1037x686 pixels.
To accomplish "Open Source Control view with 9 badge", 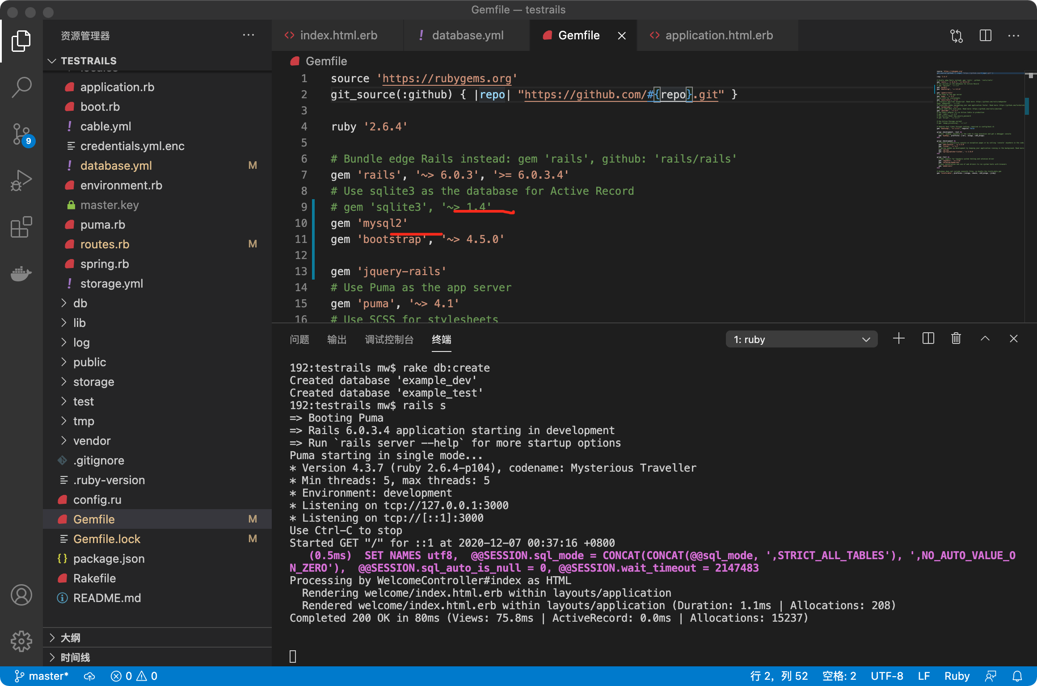I will click(21, 134).
